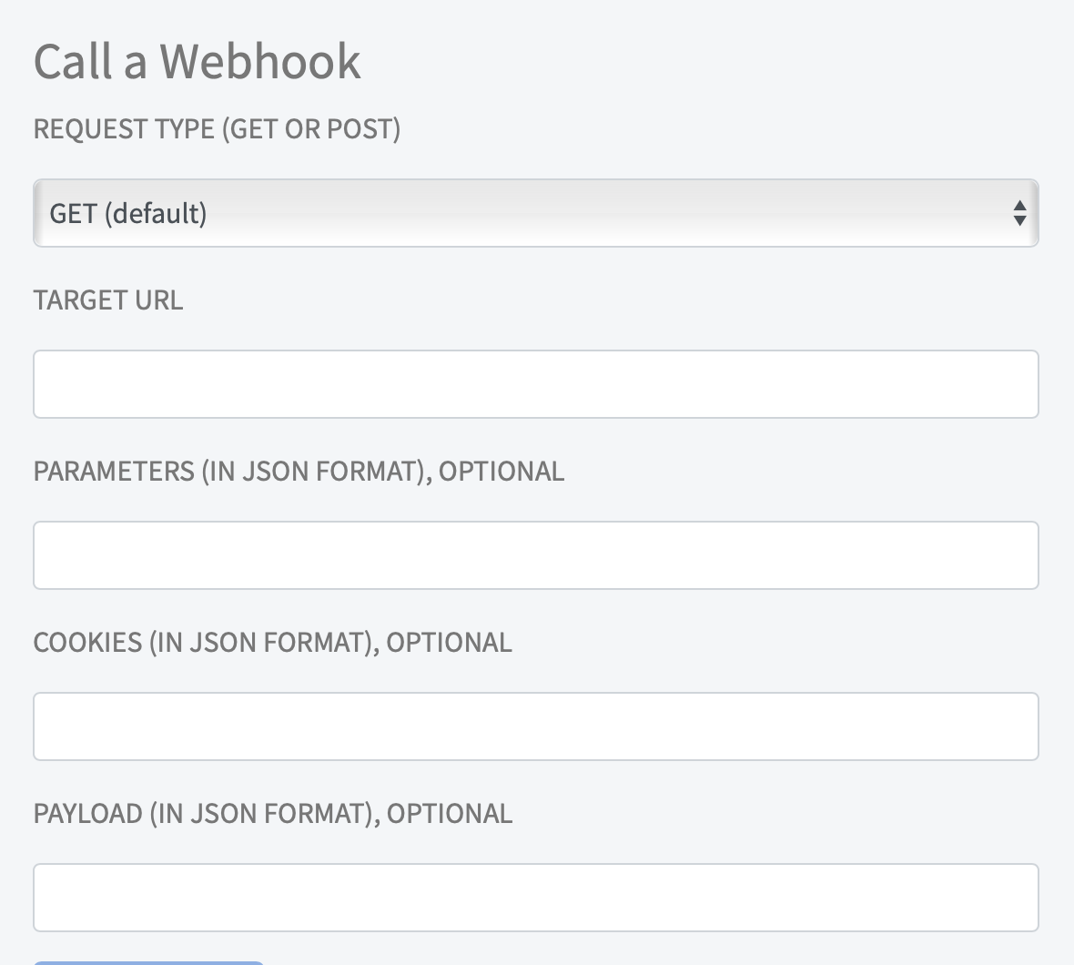Focus the Cookies JSON input box
Image resolution: width=1074 pixels, height=965 pixels.
click(535, 726)
